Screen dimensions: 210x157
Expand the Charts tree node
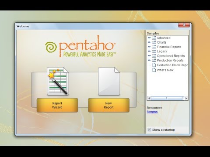click(x=149, y=42)
